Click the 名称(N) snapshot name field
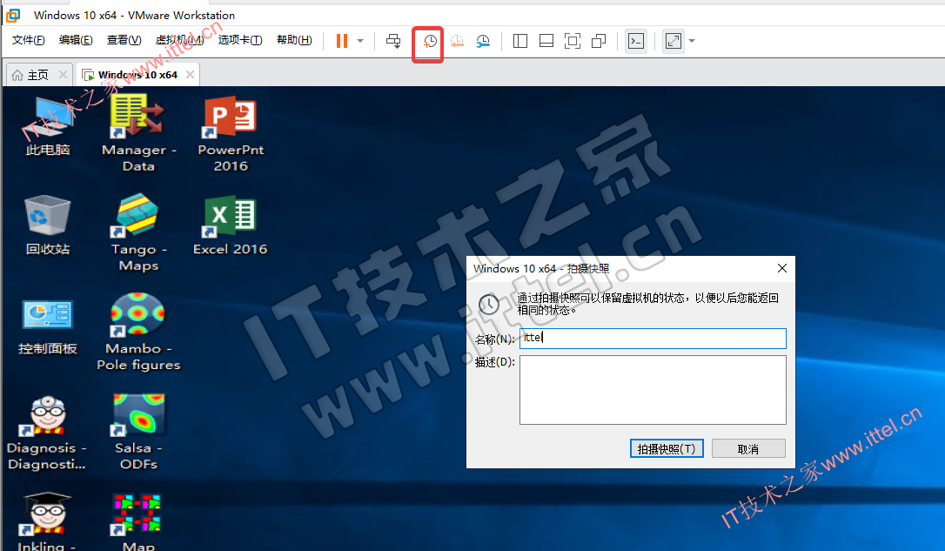 653,339
